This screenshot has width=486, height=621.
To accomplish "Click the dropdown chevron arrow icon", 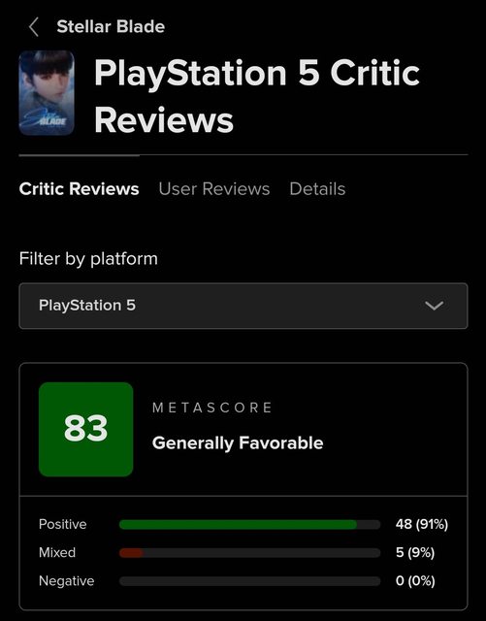I will pyautogui.click(x=434, y=306).
